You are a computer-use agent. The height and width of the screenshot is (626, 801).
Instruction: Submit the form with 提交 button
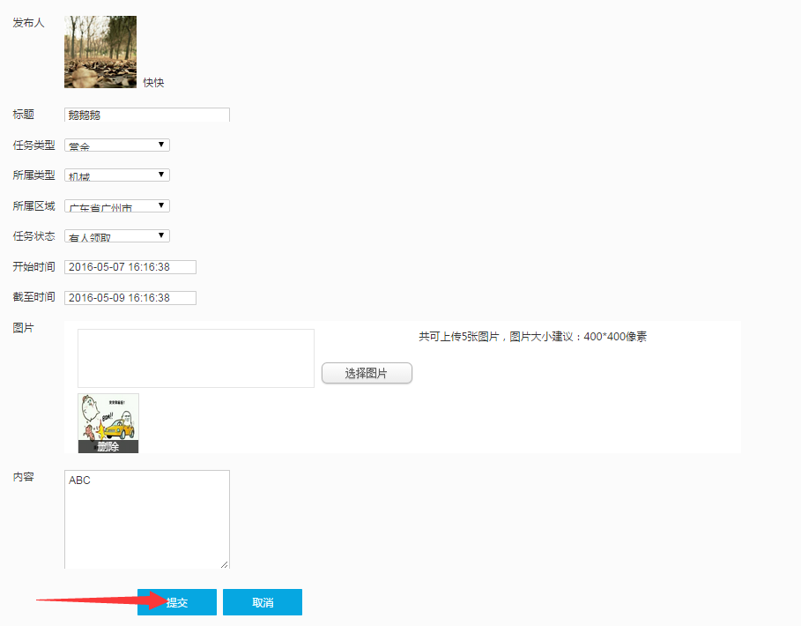(177, 602)
